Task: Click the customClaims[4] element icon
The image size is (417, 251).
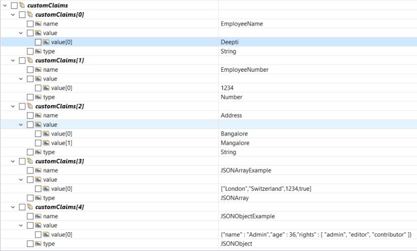Action: point(30,207)
